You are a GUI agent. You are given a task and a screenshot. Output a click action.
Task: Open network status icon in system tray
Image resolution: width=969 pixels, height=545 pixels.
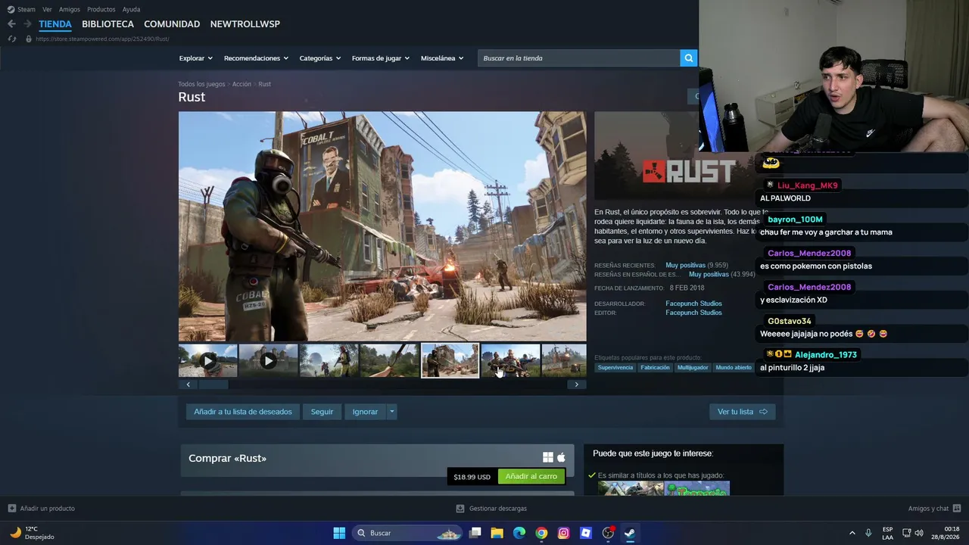pyautogui.click(x=907, y=533)
